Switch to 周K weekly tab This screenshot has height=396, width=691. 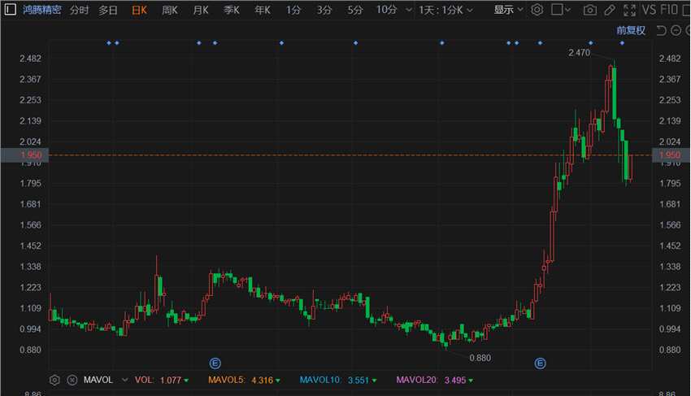[x=170, y=10]
